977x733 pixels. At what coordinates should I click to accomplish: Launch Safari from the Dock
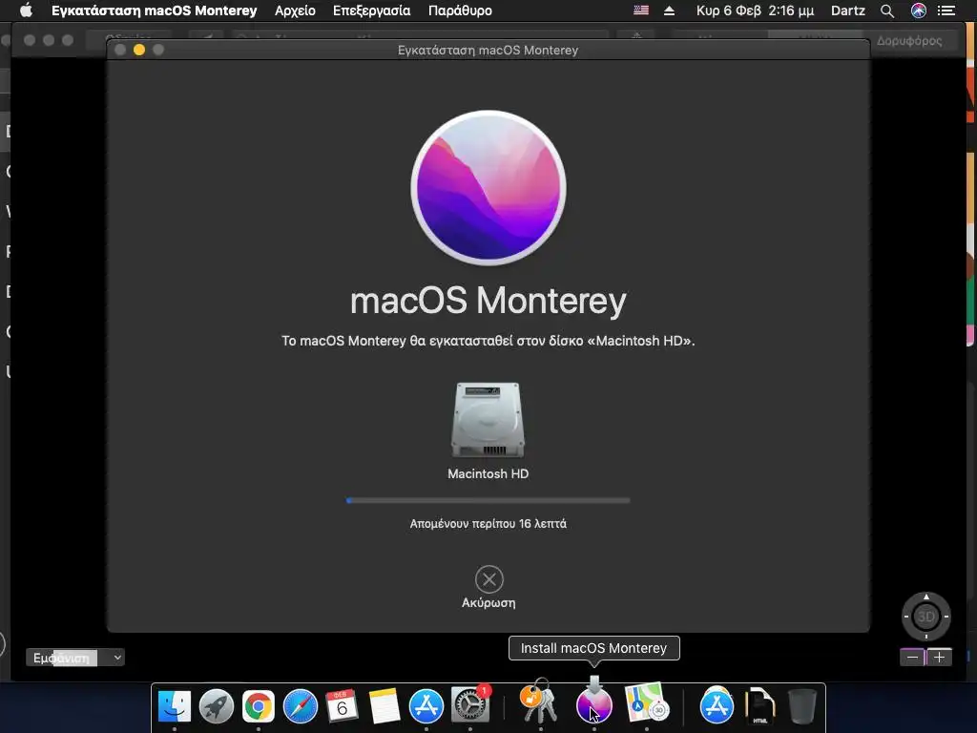[x=301, y=706]
